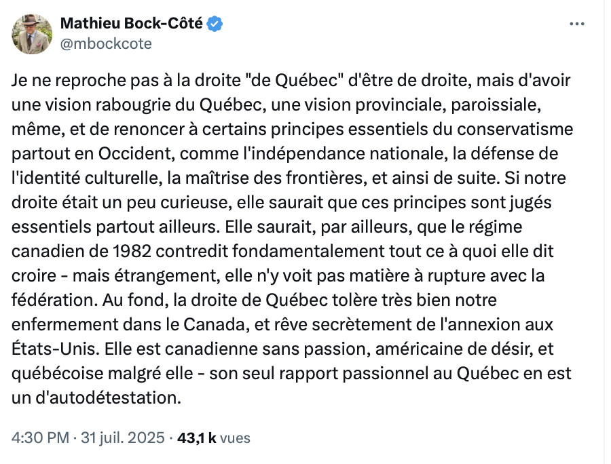This screenshot has width=611, height=464.
Task: Click the display name Mathieu Bock-Côté
Action: click(131, 24)
